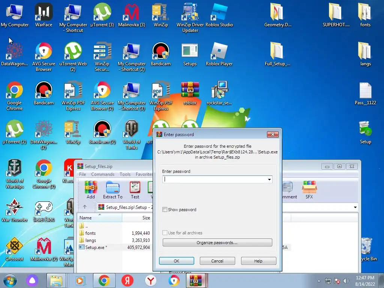
Task: Select the Pass__1122 text file icon
Action: click(365, 93)
